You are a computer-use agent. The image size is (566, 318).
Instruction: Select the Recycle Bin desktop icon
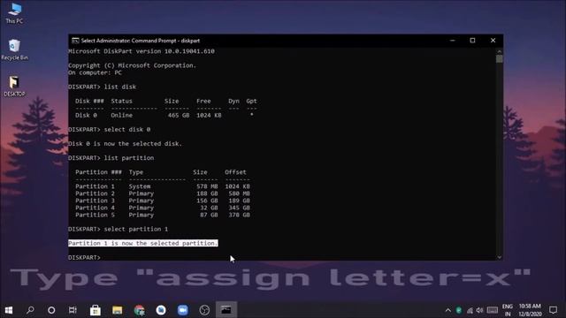tap(14, 49)
